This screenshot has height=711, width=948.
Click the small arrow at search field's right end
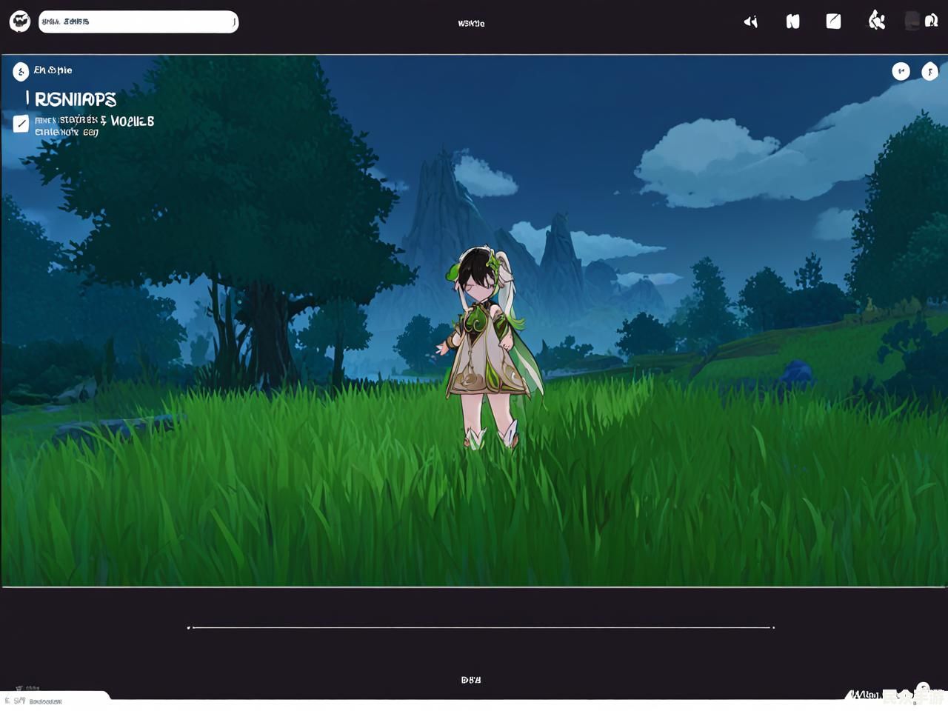tap(233, 21)
